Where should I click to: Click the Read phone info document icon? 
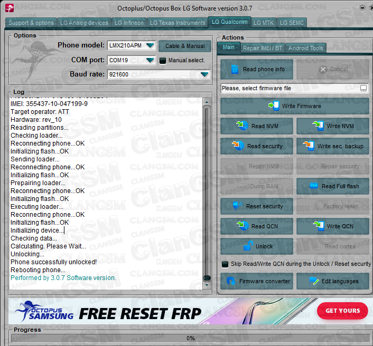[x=235, y=69]
